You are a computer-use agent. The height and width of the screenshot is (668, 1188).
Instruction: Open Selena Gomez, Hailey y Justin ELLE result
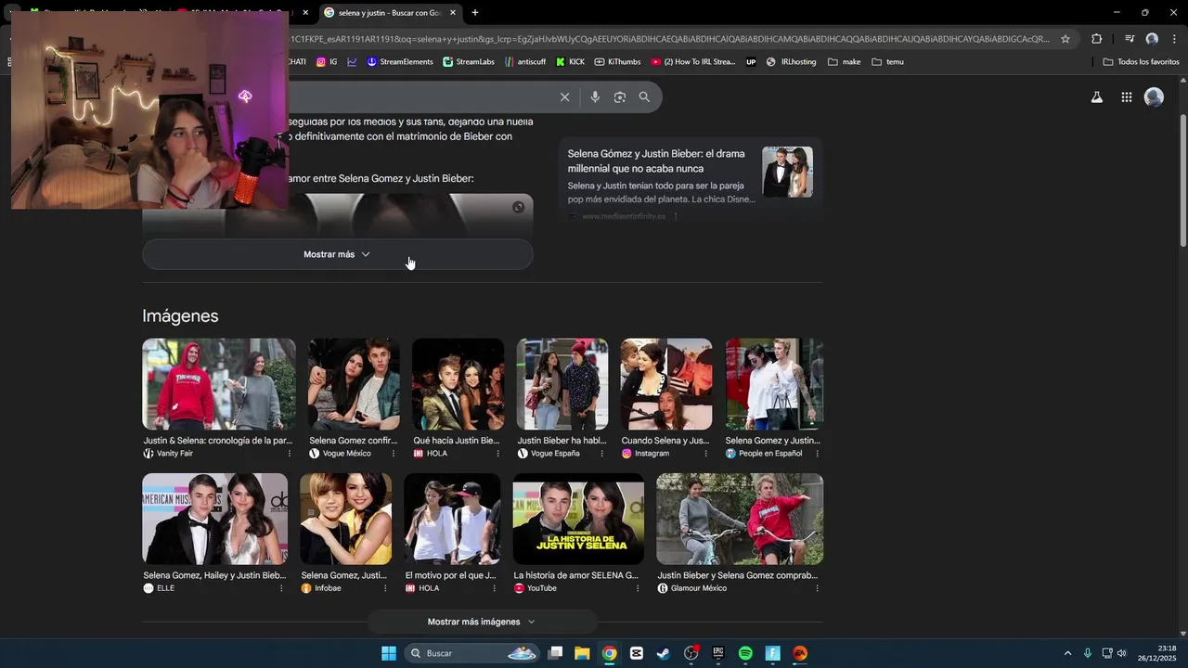(x=214, y=575)
